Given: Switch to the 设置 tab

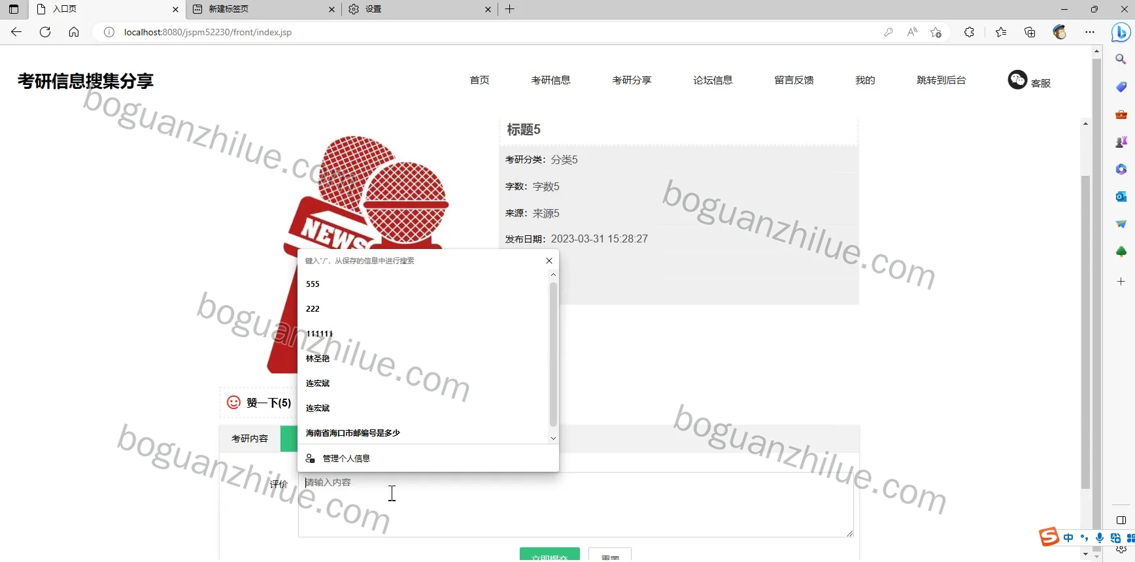Looking at the screenshot, I should pos(420,9).
